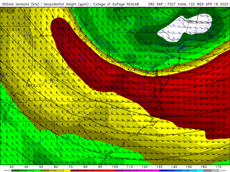The height and width of the screenshot is (172, 230).
Task: Click the dark red legend swatch after 70
Action: click(x=74, y=171)
